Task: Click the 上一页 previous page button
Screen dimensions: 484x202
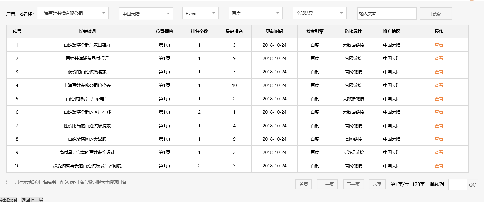Action: point(327,184)
